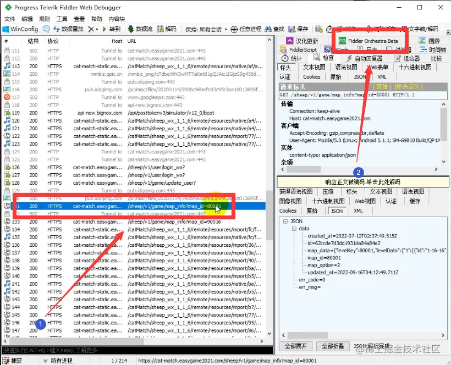Switch to the 检查 inspectors tab
This screenshot has height=365, width=451.
(x=323, y=58)
